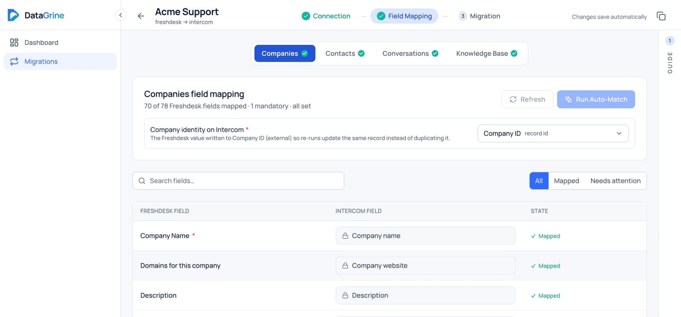Click the lock icon beside Company name
Image resolution: width=681 pixels, height=317 pixels.
pyautogui.click(x=345, y=236)
